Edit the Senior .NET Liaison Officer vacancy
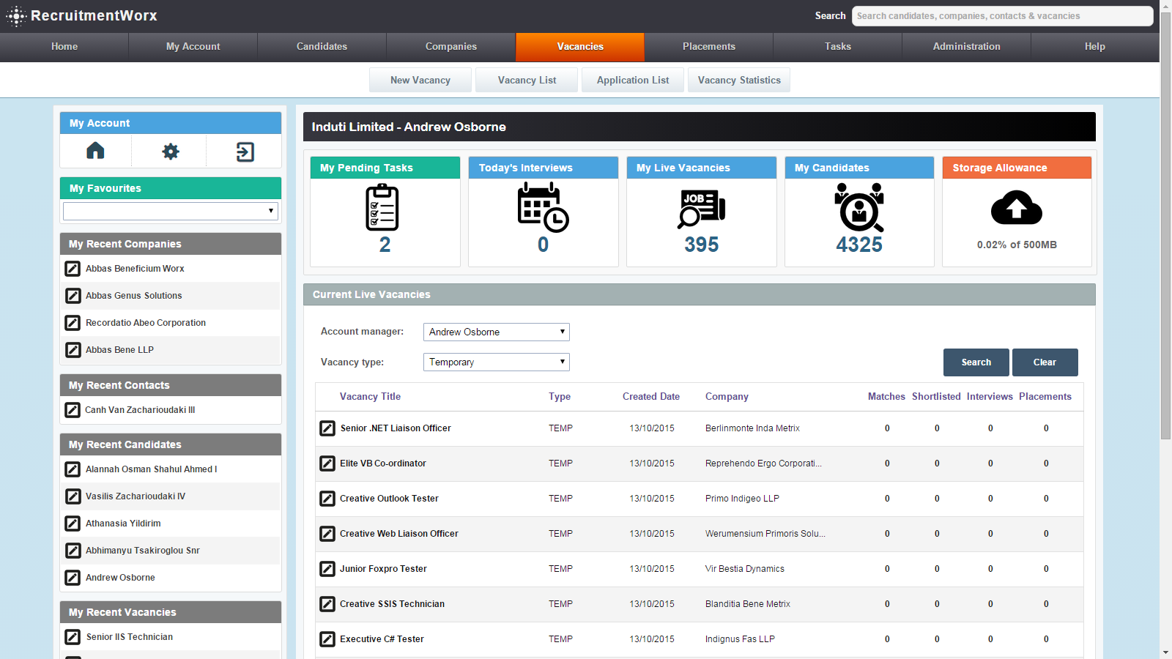Image resolution: width=1172 pixels, height=659 pixels. tap(327, 428)
